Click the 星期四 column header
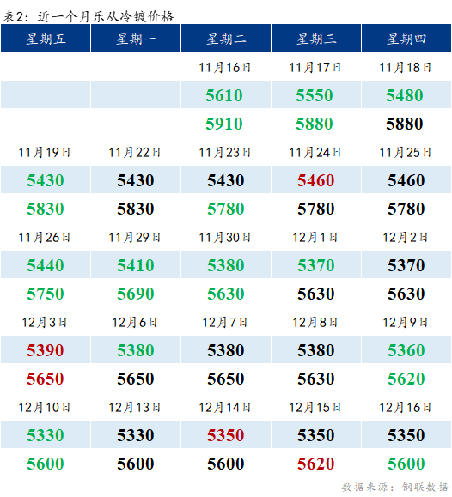The image size is (452, 497). tap(406, 38)
